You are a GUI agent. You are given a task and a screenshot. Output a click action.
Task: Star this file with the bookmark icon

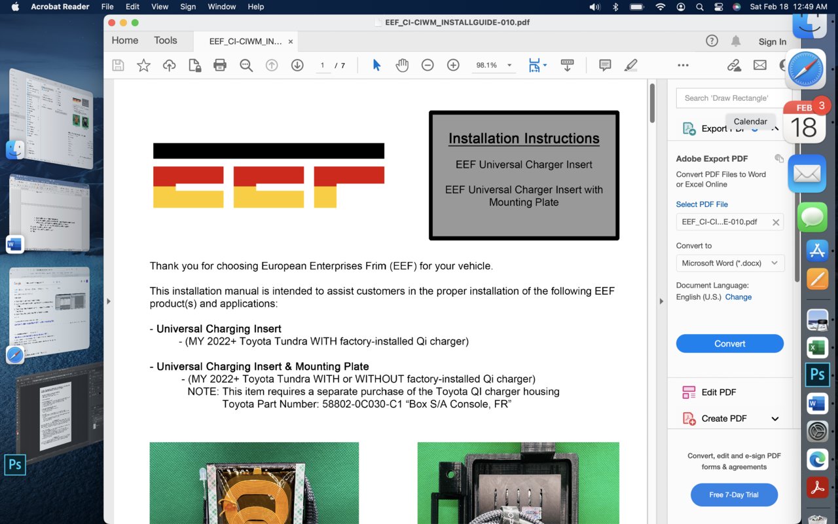pyautogui.click(x=143, y=65)
